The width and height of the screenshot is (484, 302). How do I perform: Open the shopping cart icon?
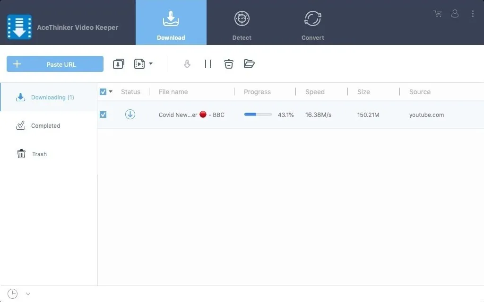[x=437, y=14]
